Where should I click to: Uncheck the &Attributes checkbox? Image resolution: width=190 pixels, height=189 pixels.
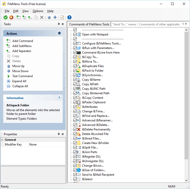tap(75, 107)
